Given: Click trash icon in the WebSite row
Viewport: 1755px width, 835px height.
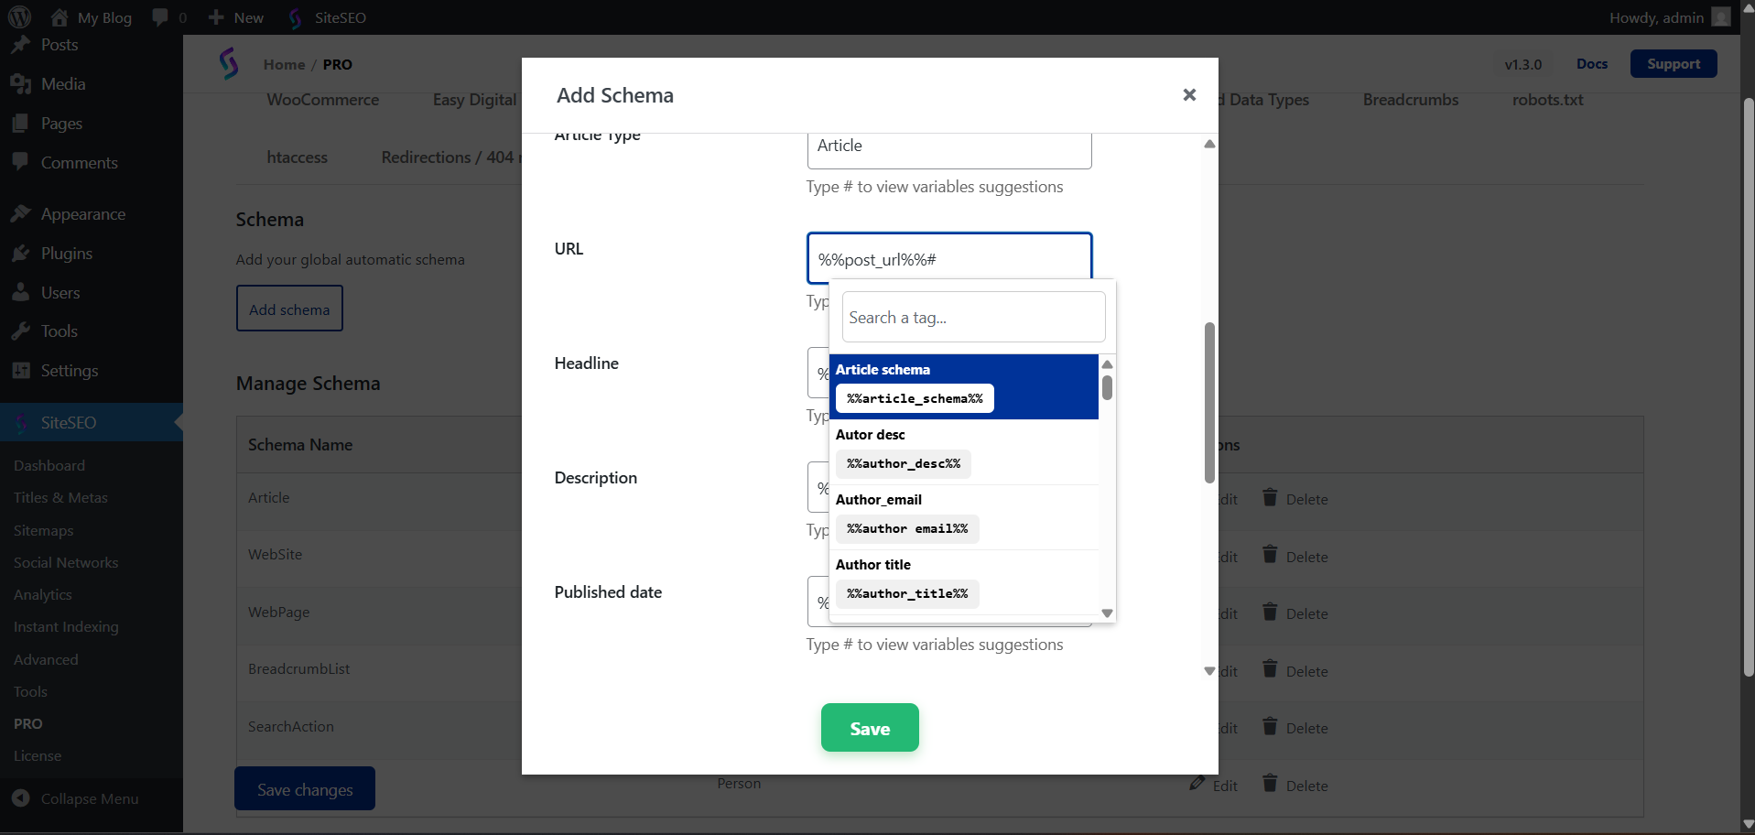Looking at the screenshot, I should [1270, 555].
